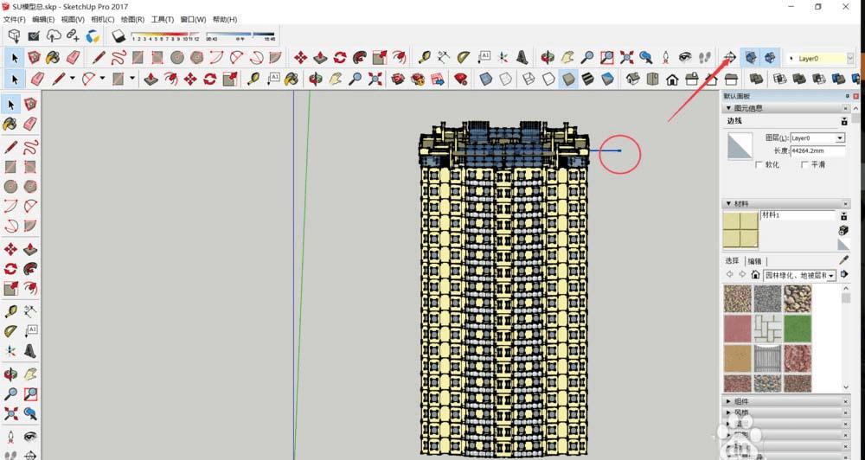
Task: Toggle Display Section Cuts button
Action: click(770, 57)
